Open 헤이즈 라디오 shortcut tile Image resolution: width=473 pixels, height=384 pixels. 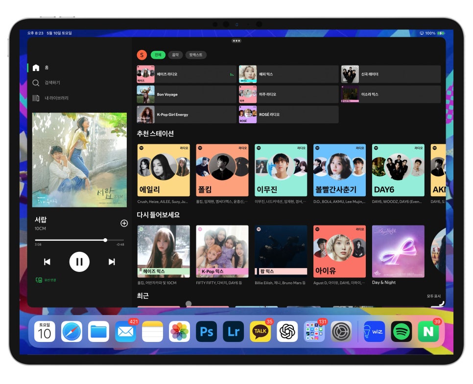point(187,74)
